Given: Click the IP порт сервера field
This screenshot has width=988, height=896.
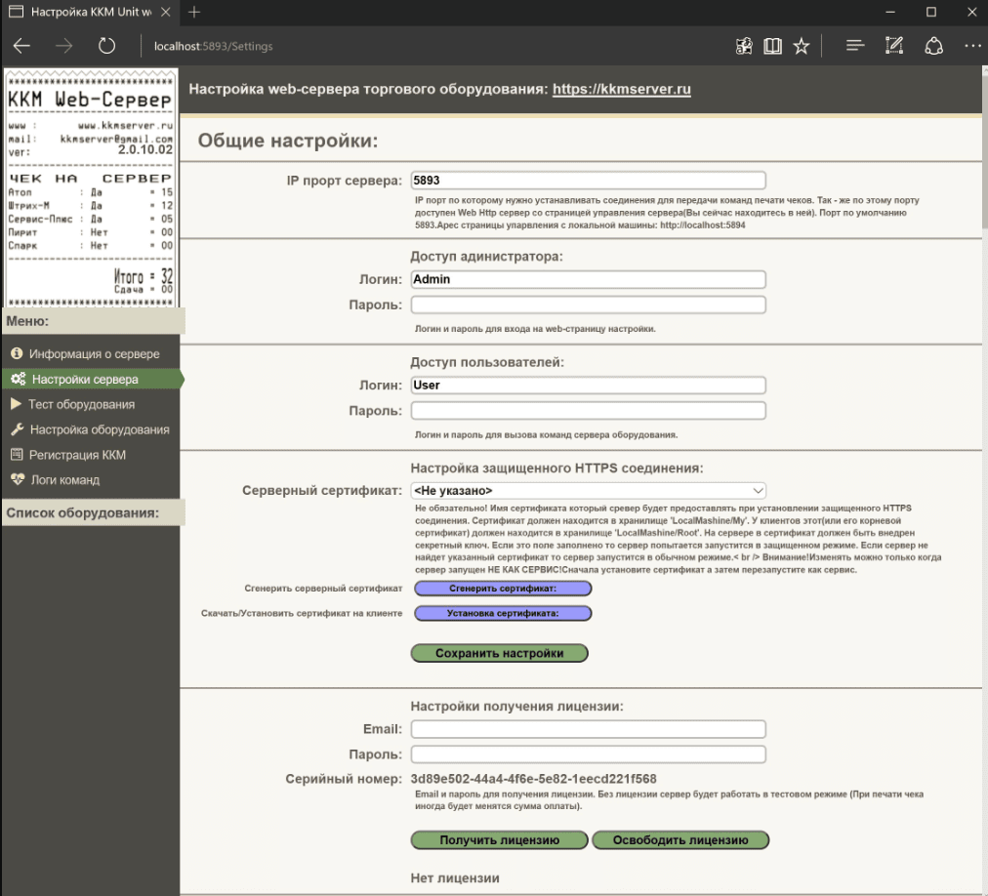Looking at the screenshot, I should pos(588,181).
